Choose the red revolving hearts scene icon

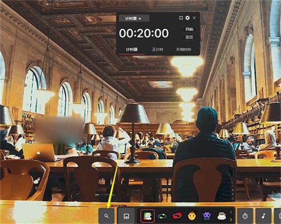[x=177, y=216]
